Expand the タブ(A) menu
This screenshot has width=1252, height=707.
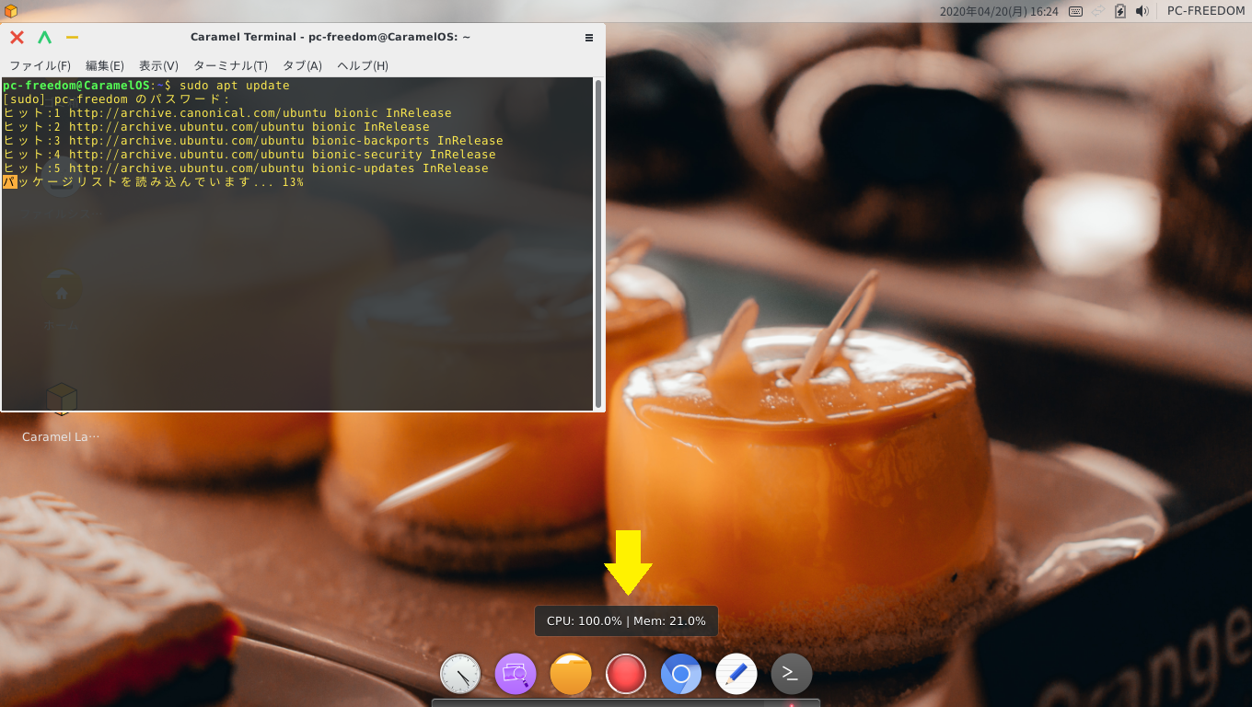coord(302,65)
